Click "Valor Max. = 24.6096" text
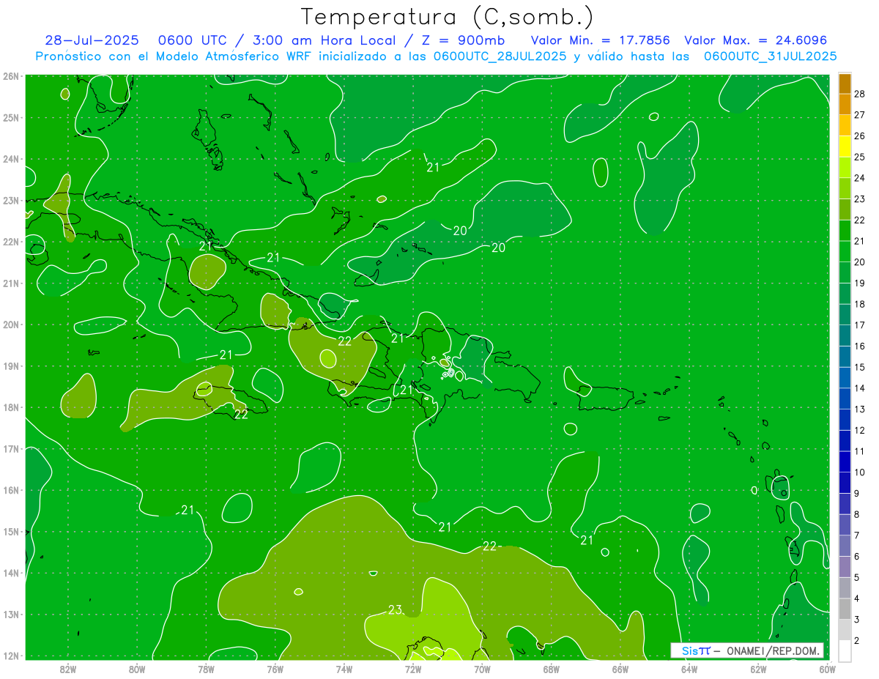Viewport: 879px width, 679px height. coord(755,40)
